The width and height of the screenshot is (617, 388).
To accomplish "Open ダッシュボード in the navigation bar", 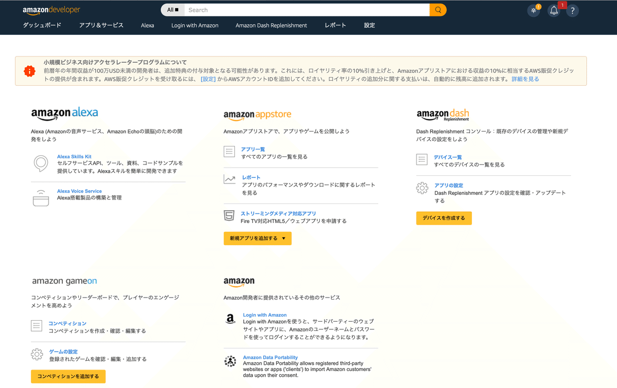I will click(42, 25).
